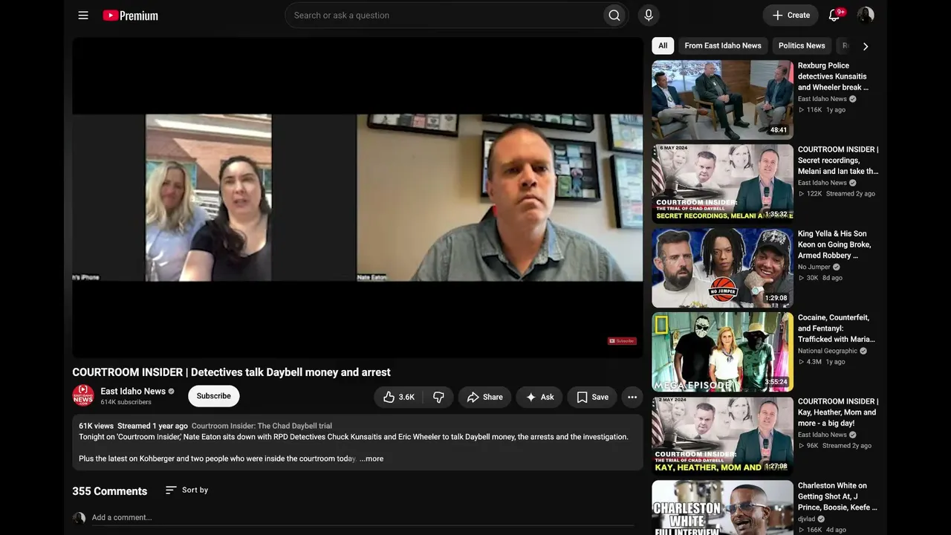Open 'Kay, Heather, Mom and more' title
Image resolution: width=951 pixels, height=535 pixels.
[838, 412]
